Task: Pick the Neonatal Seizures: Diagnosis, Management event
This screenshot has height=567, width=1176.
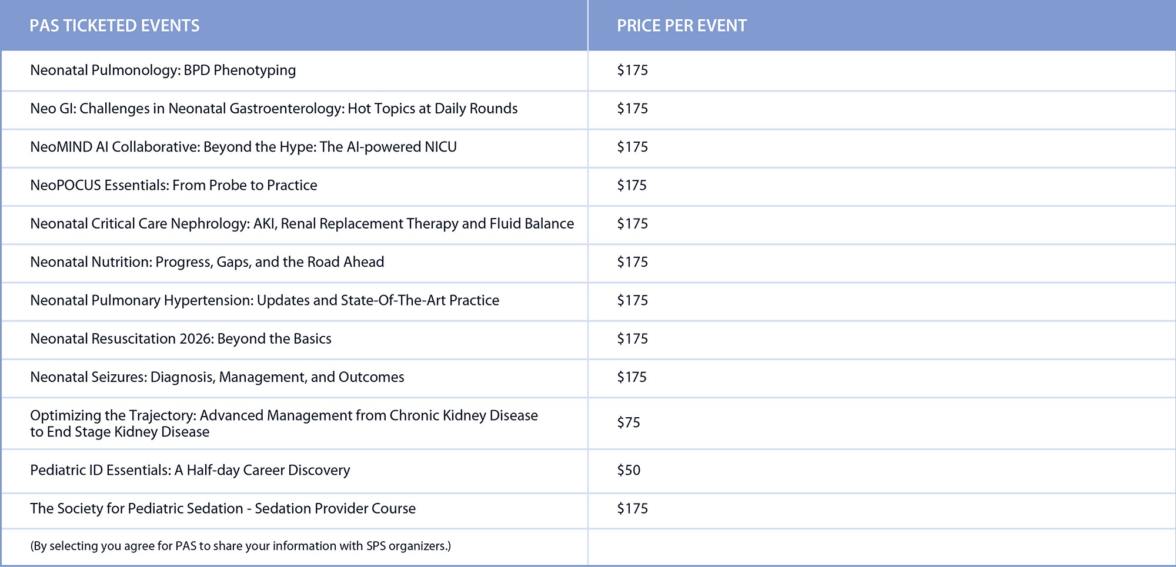Action: pos(217,377)
